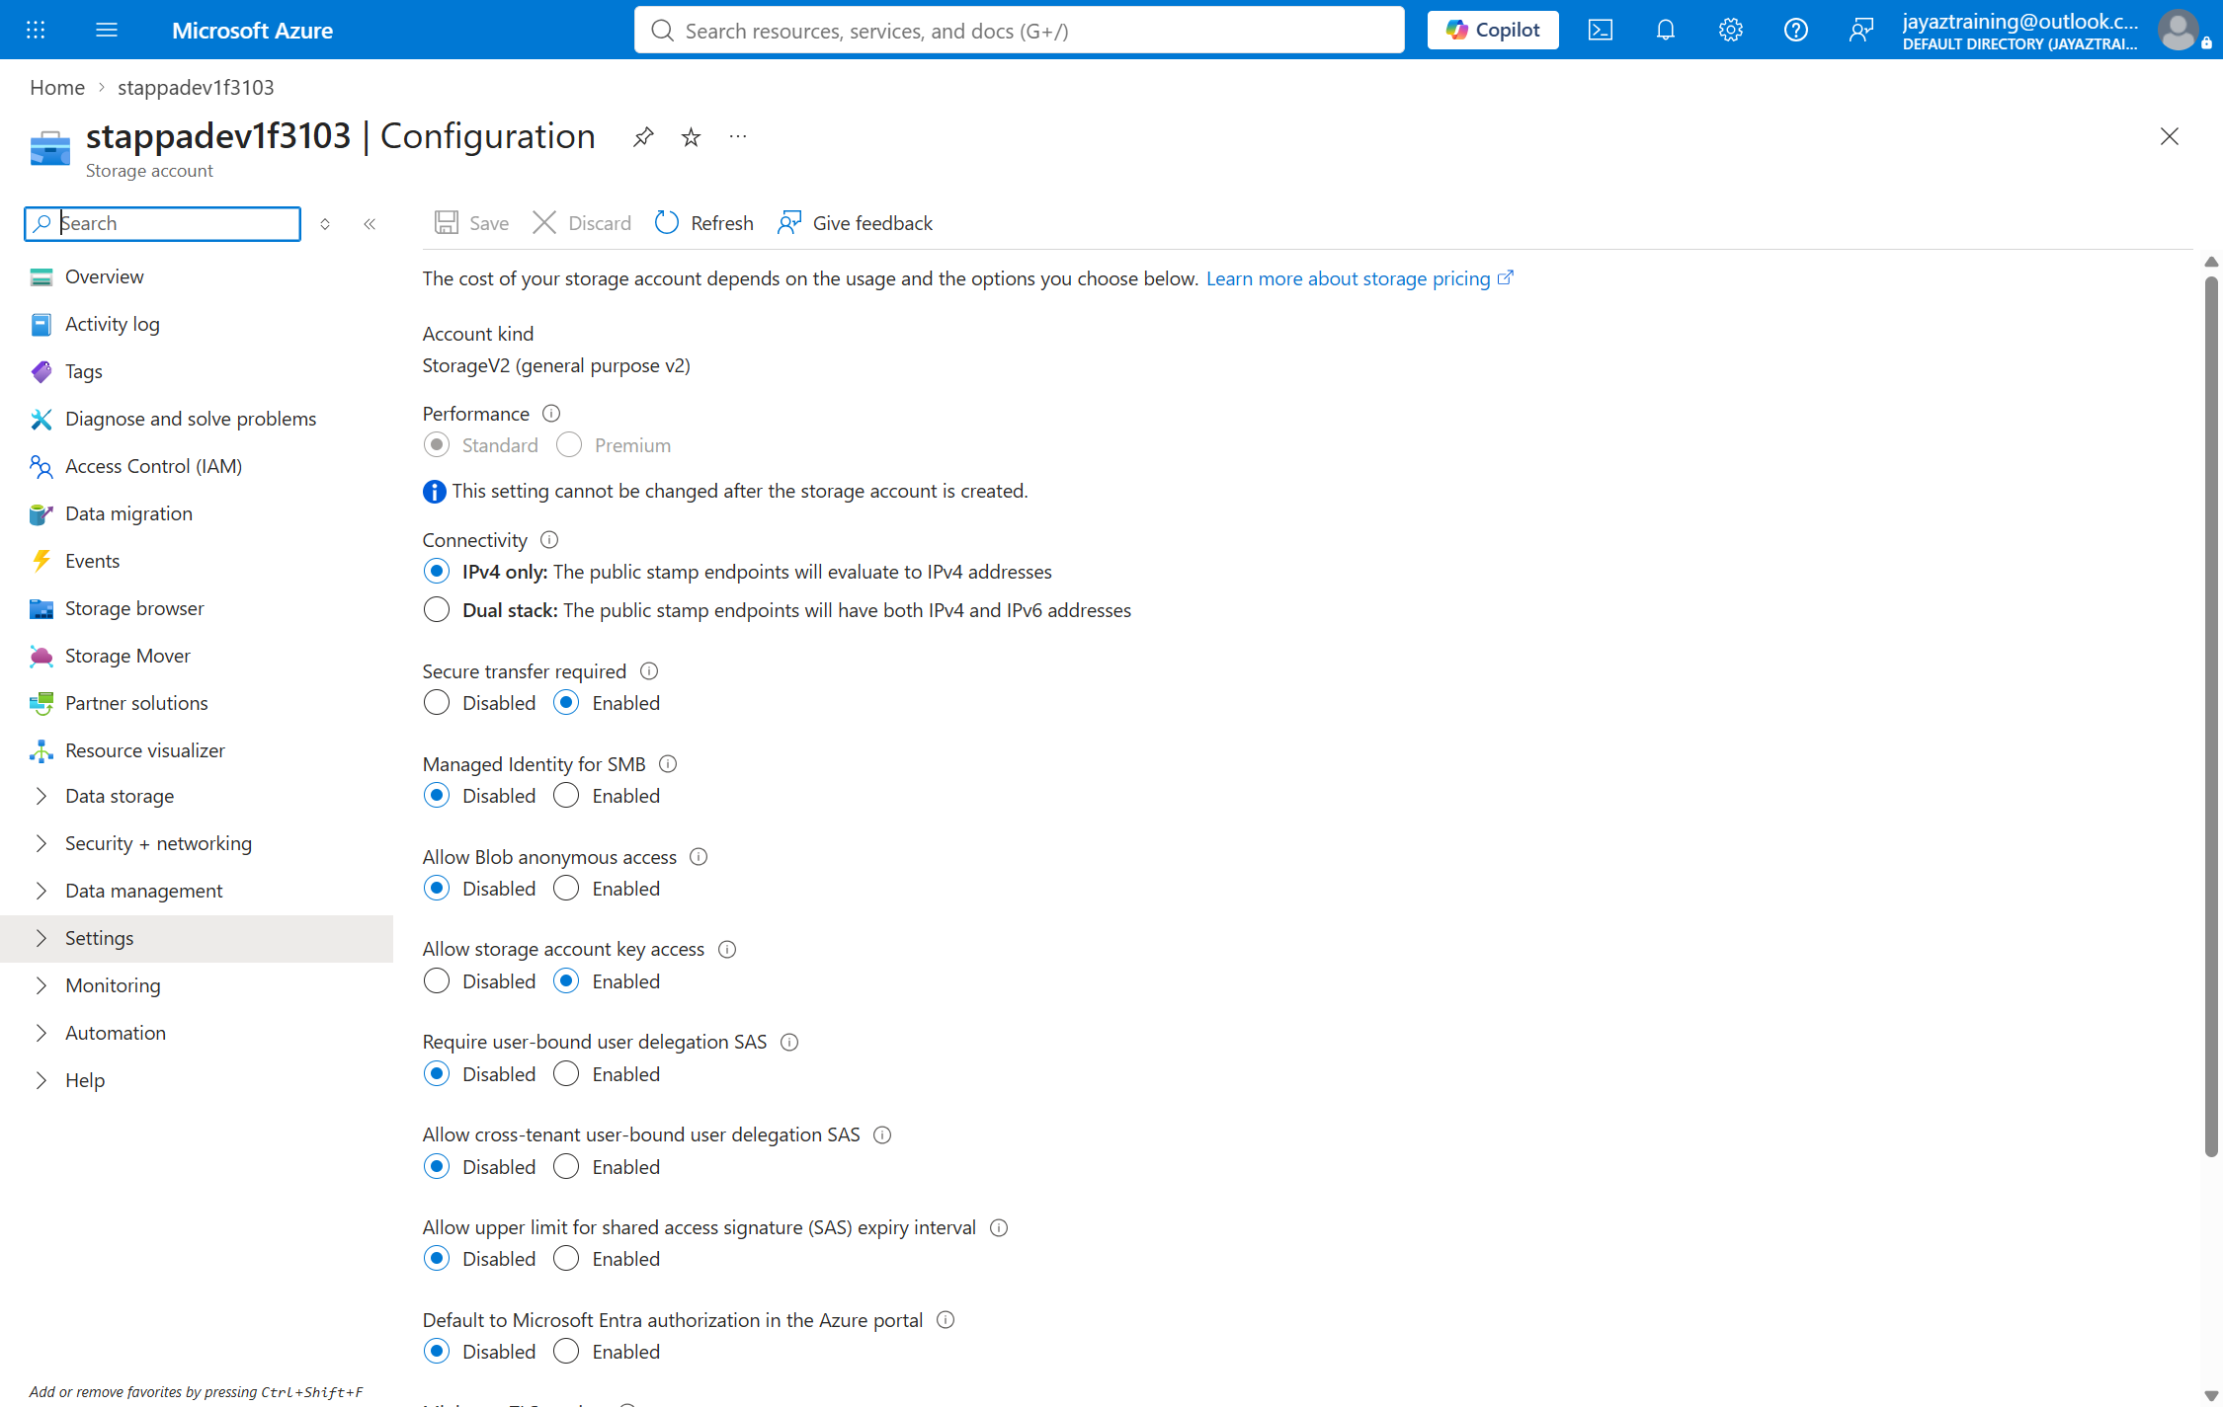This screenshot has height=1407, width=2223.
Task: Show info for Default to Microsoft Entra authorization
Action: pyautogui.click(x=946, y=1320)
